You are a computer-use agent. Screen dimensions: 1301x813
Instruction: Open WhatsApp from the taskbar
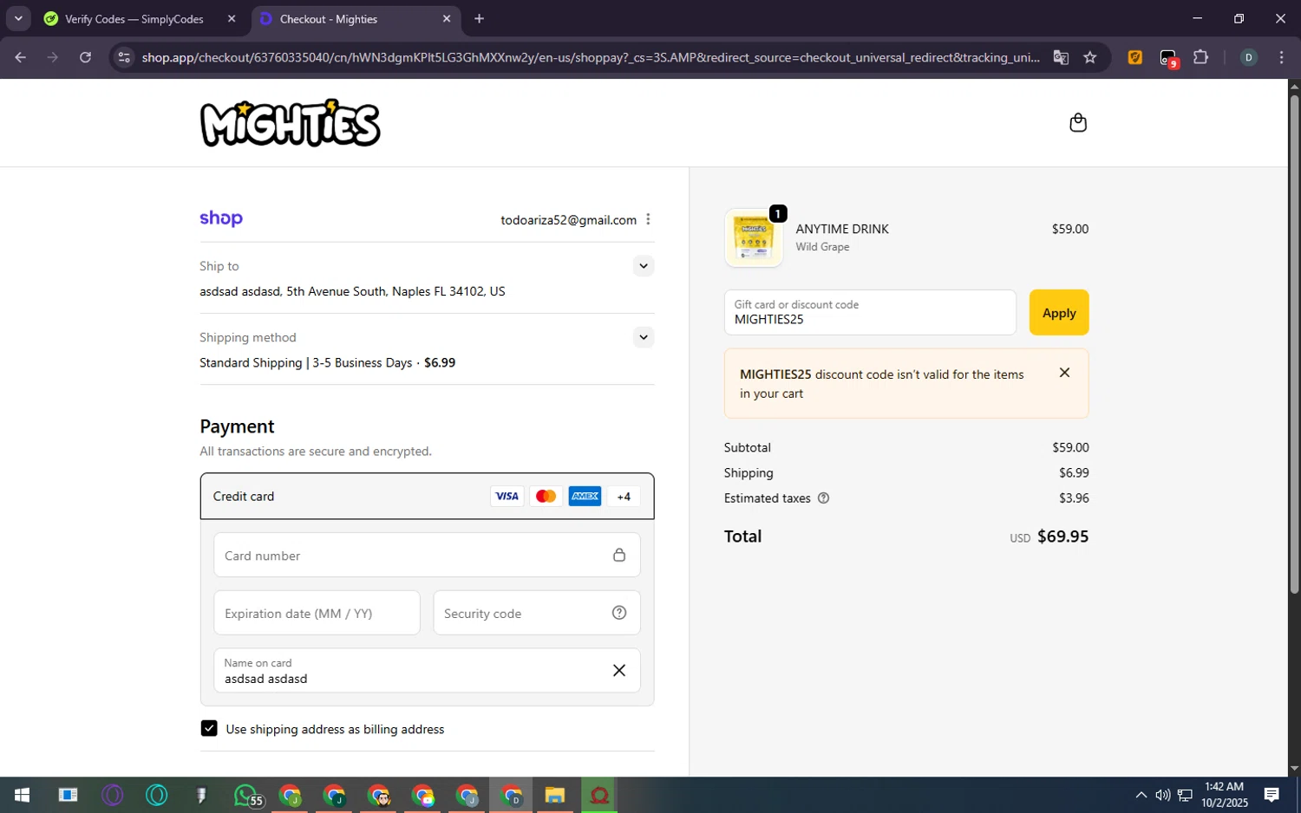(x=246, y=795)
